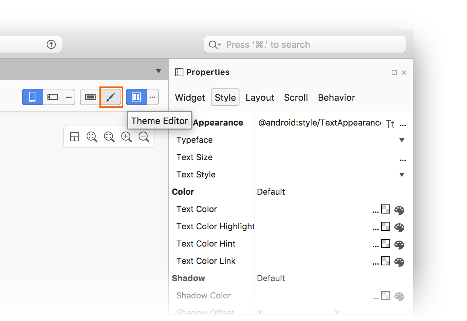The image size is (467, 321).
Task: Toggle the dark theme preview rectangle icon
Action: [x=90, y=97]
